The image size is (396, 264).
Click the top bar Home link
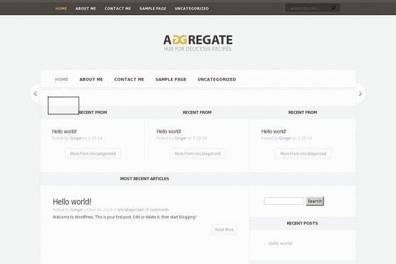[x=61, y=9]
